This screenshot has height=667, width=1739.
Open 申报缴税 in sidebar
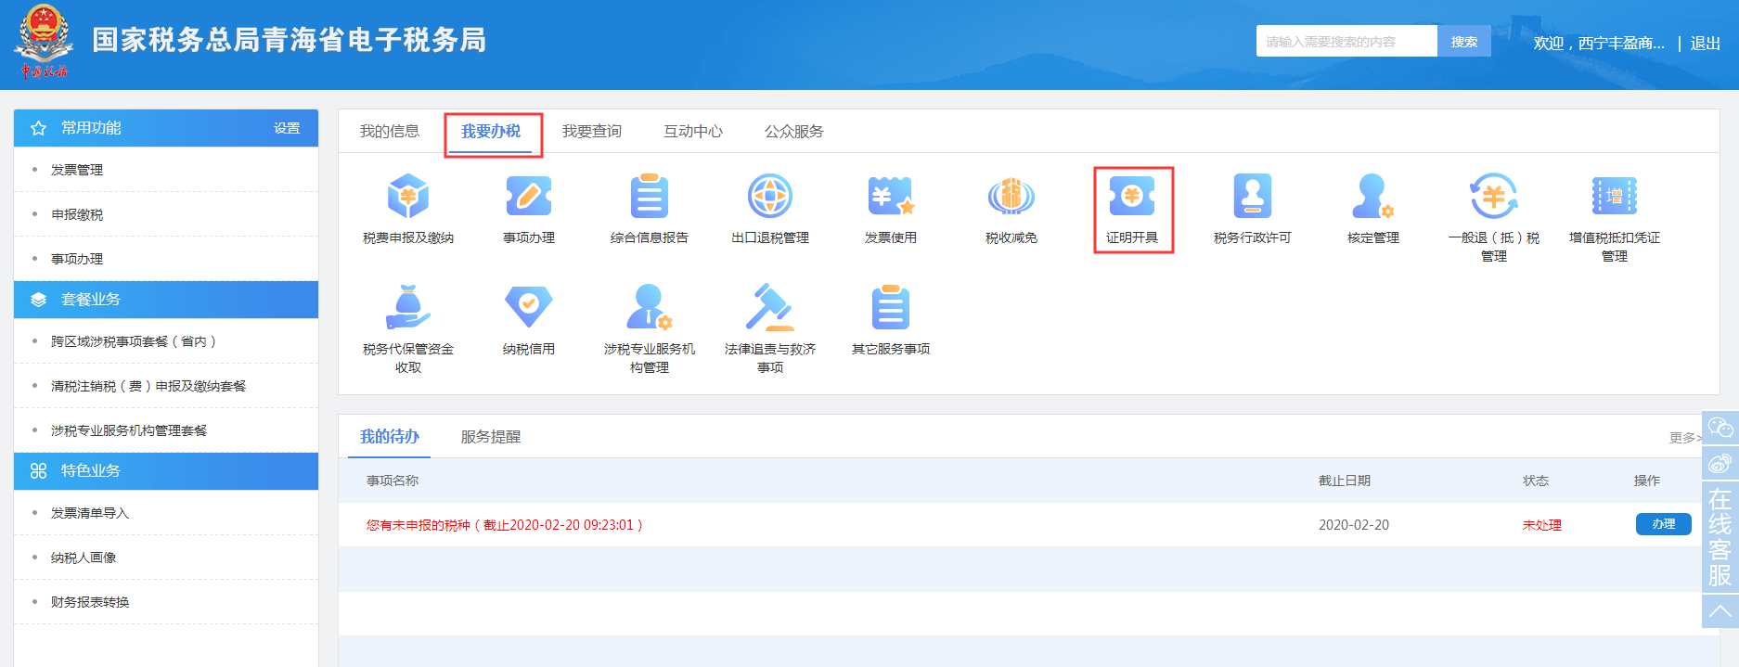(x=77, y=214)
